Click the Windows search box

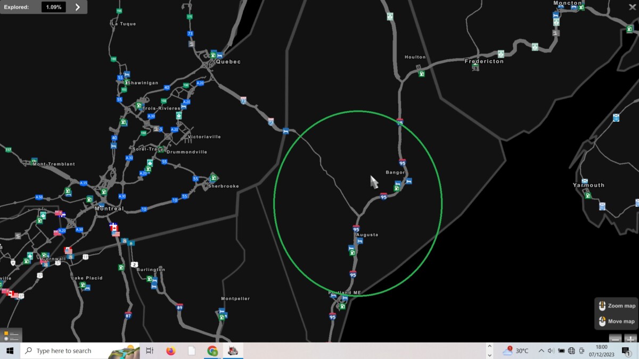pos(64,350)
